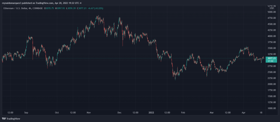Click the 5000.00 price axis label

272,12
